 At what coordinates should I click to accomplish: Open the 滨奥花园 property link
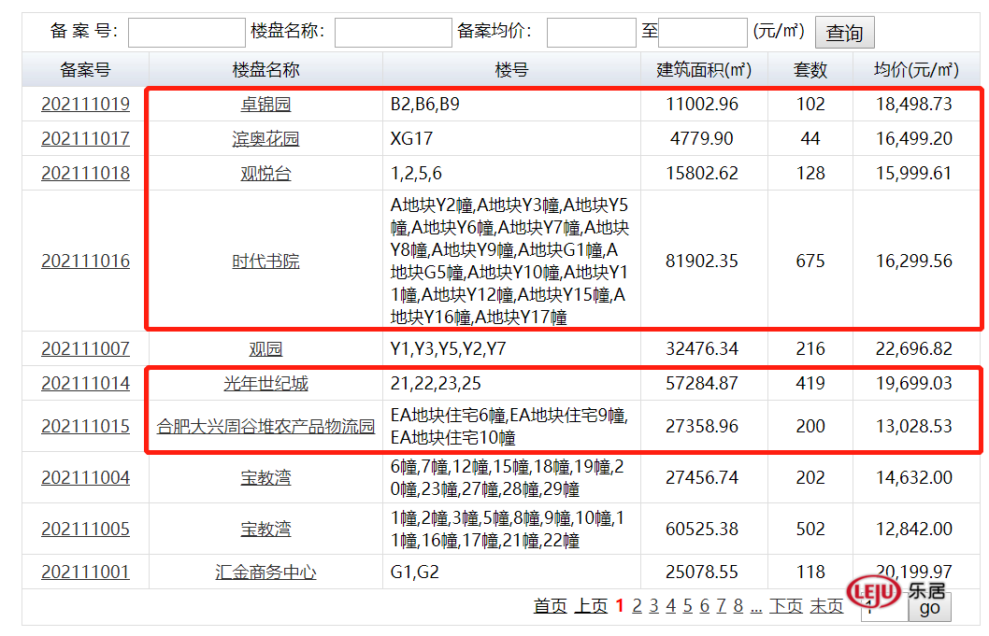tap(265, 138)
